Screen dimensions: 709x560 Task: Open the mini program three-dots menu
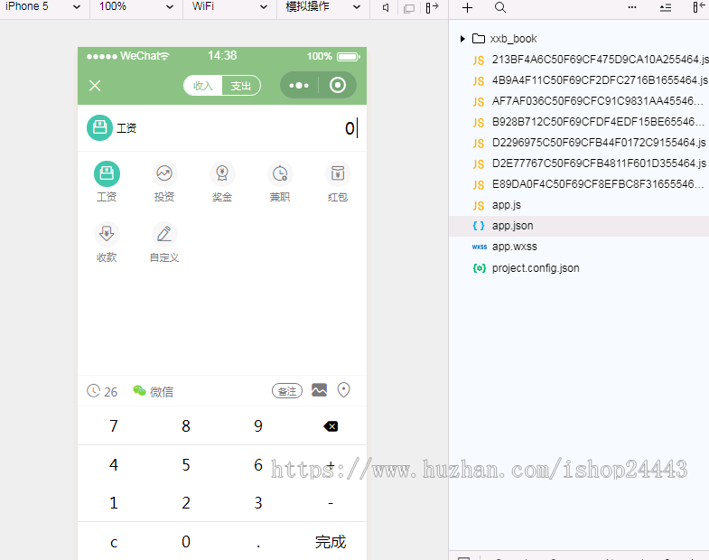299,86
